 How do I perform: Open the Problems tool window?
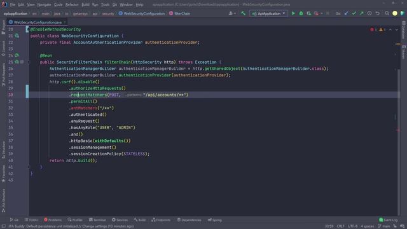53,220
